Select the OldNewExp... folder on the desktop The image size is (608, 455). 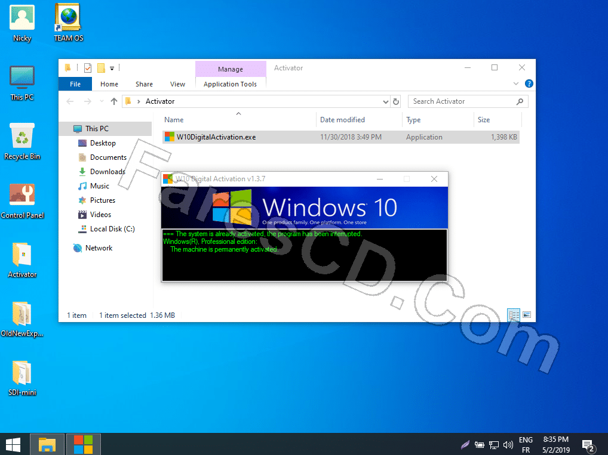tap(22, 318)
